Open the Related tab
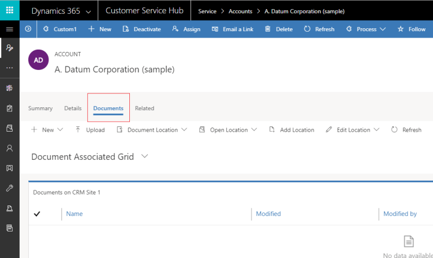433x258 pixels. (x=144, y=109)
